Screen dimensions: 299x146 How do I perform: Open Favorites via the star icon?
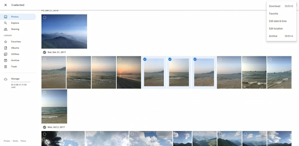click(5, 42)
